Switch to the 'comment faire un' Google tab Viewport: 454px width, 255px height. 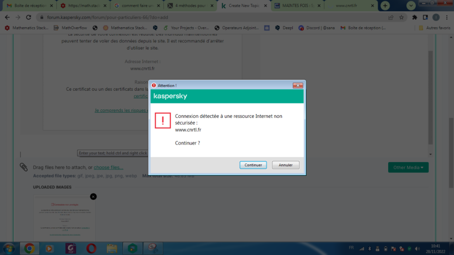click(137, 5)
